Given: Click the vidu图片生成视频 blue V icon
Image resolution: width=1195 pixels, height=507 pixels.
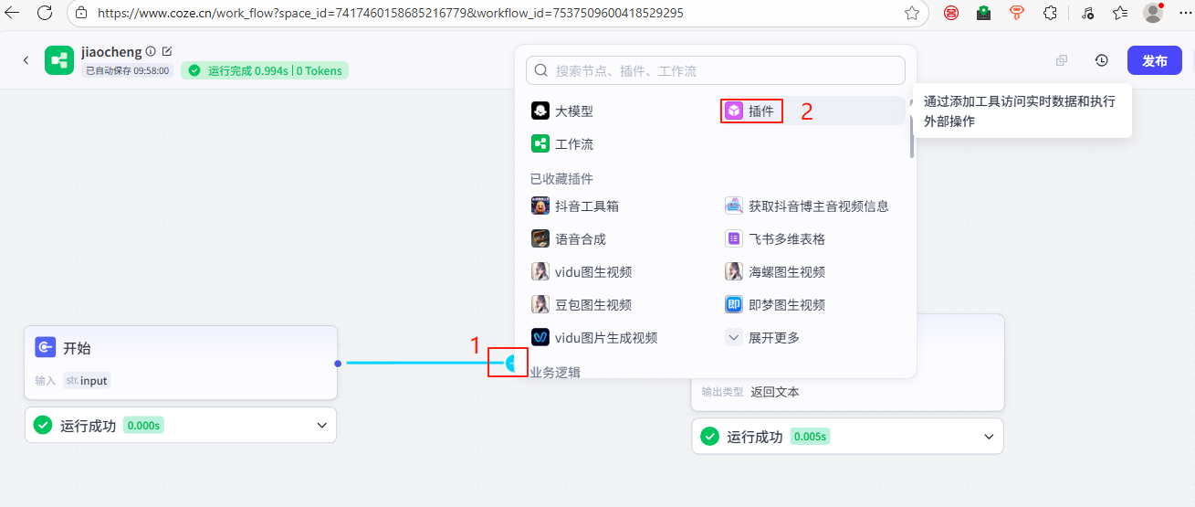Looking at the screenshot, I should click(x=540, y=337).
